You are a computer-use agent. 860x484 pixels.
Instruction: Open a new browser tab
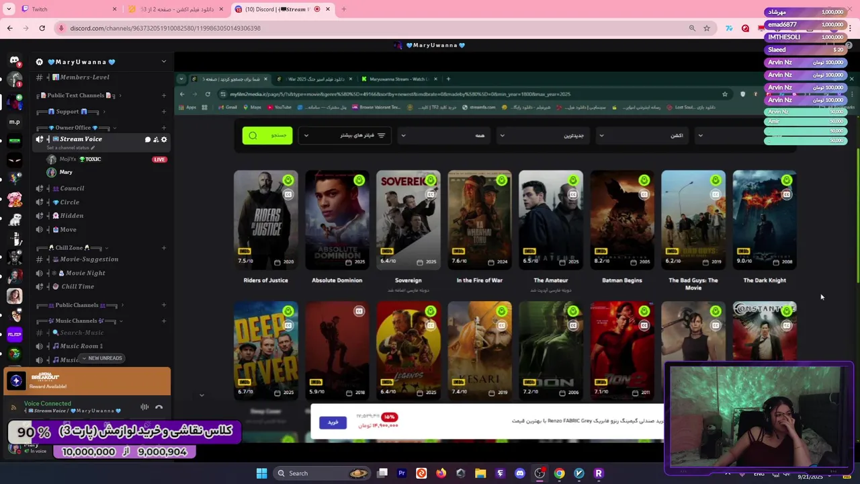(344, 9)
